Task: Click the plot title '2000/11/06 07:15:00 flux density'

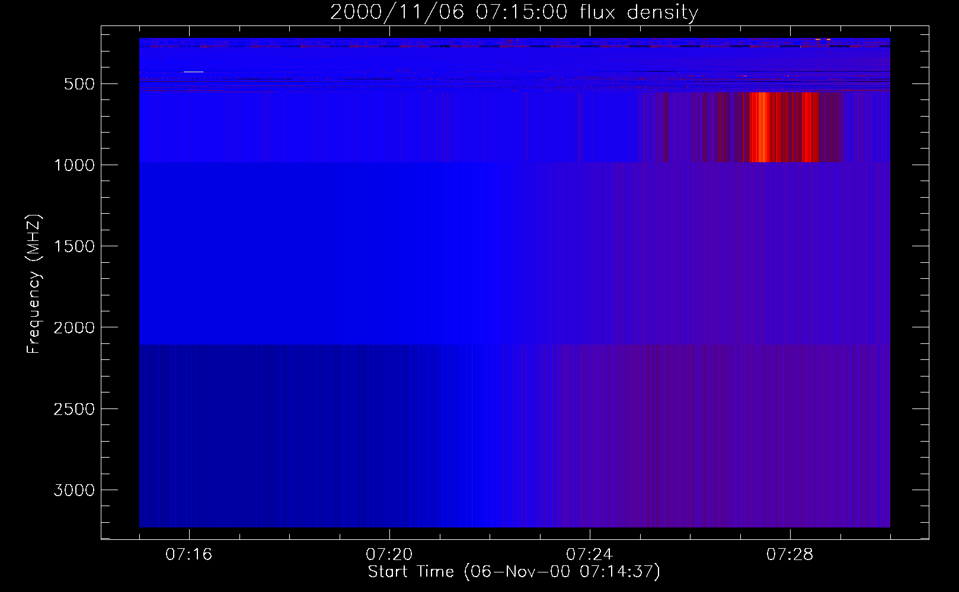Action: pyautogui.click(x=514, y=12)
